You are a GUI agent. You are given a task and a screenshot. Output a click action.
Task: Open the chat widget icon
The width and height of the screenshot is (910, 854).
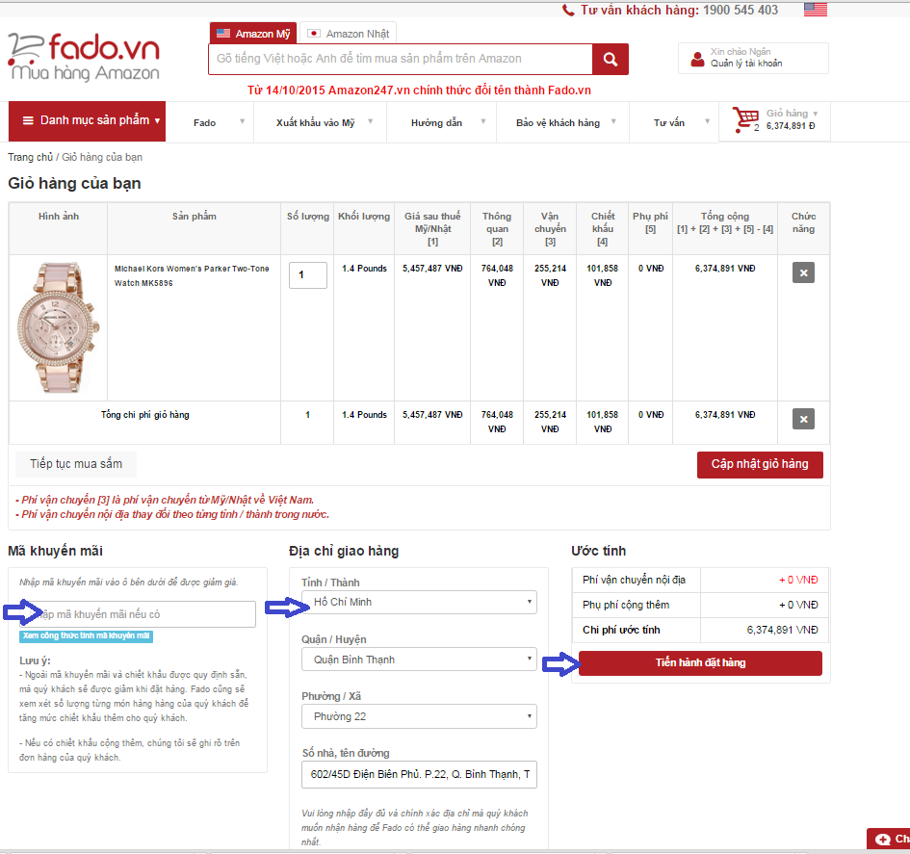pyautogui.click(x=883, y=839)
